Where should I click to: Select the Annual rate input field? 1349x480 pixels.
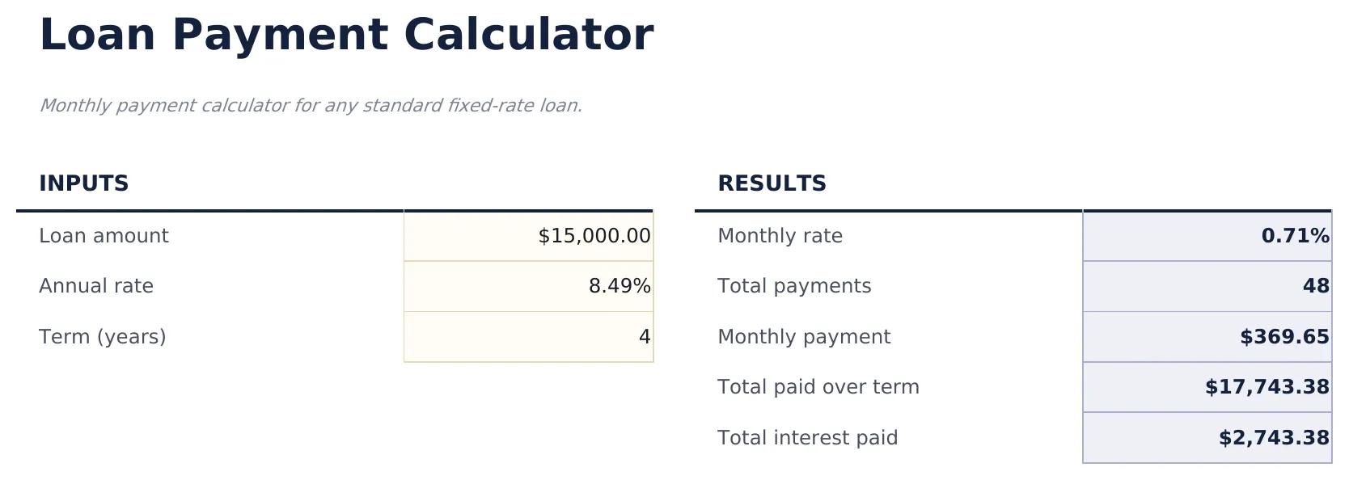pyautogui.click(x=528, y=286)
